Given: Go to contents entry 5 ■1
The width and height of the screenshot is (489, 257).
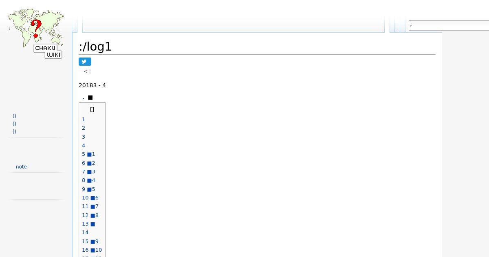Looking at the screenshot, I should (x=88, y=154).
